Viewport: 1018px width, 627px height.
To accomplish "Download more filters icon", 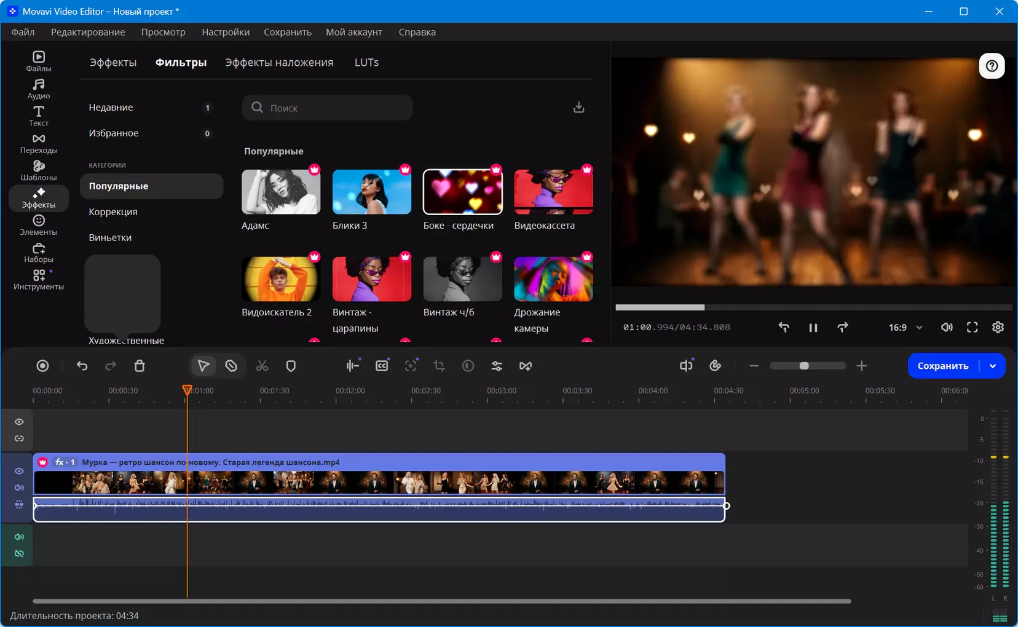I will [x=578, y=108].
